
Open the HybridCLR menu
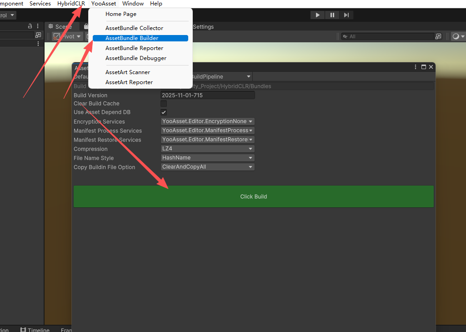pyautogui.click(x=71, y=4)
